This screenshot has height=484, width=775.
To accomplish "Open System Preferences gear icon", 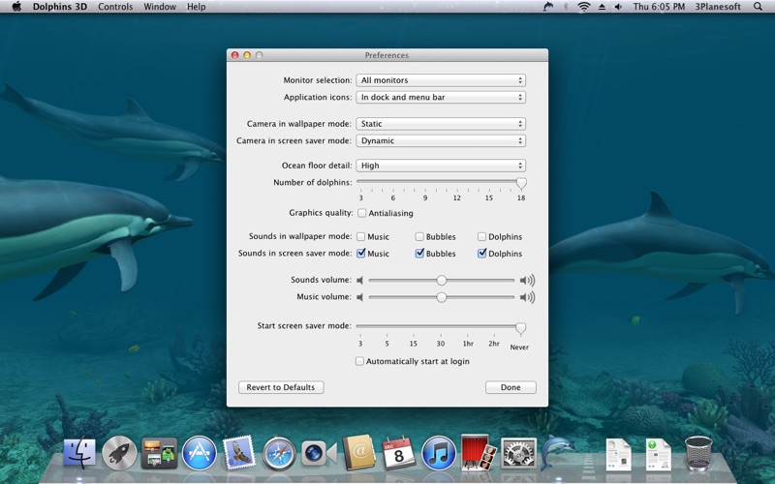I will pos(518,453).
